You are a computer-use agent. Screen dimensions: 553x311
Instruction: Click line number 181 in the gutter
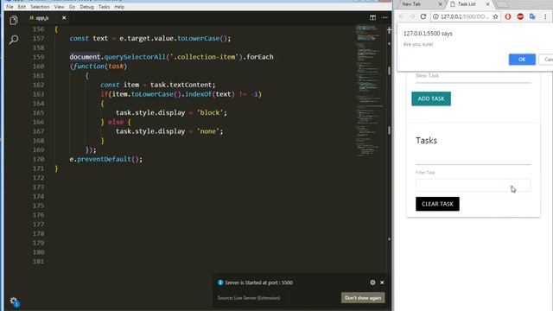38,261
